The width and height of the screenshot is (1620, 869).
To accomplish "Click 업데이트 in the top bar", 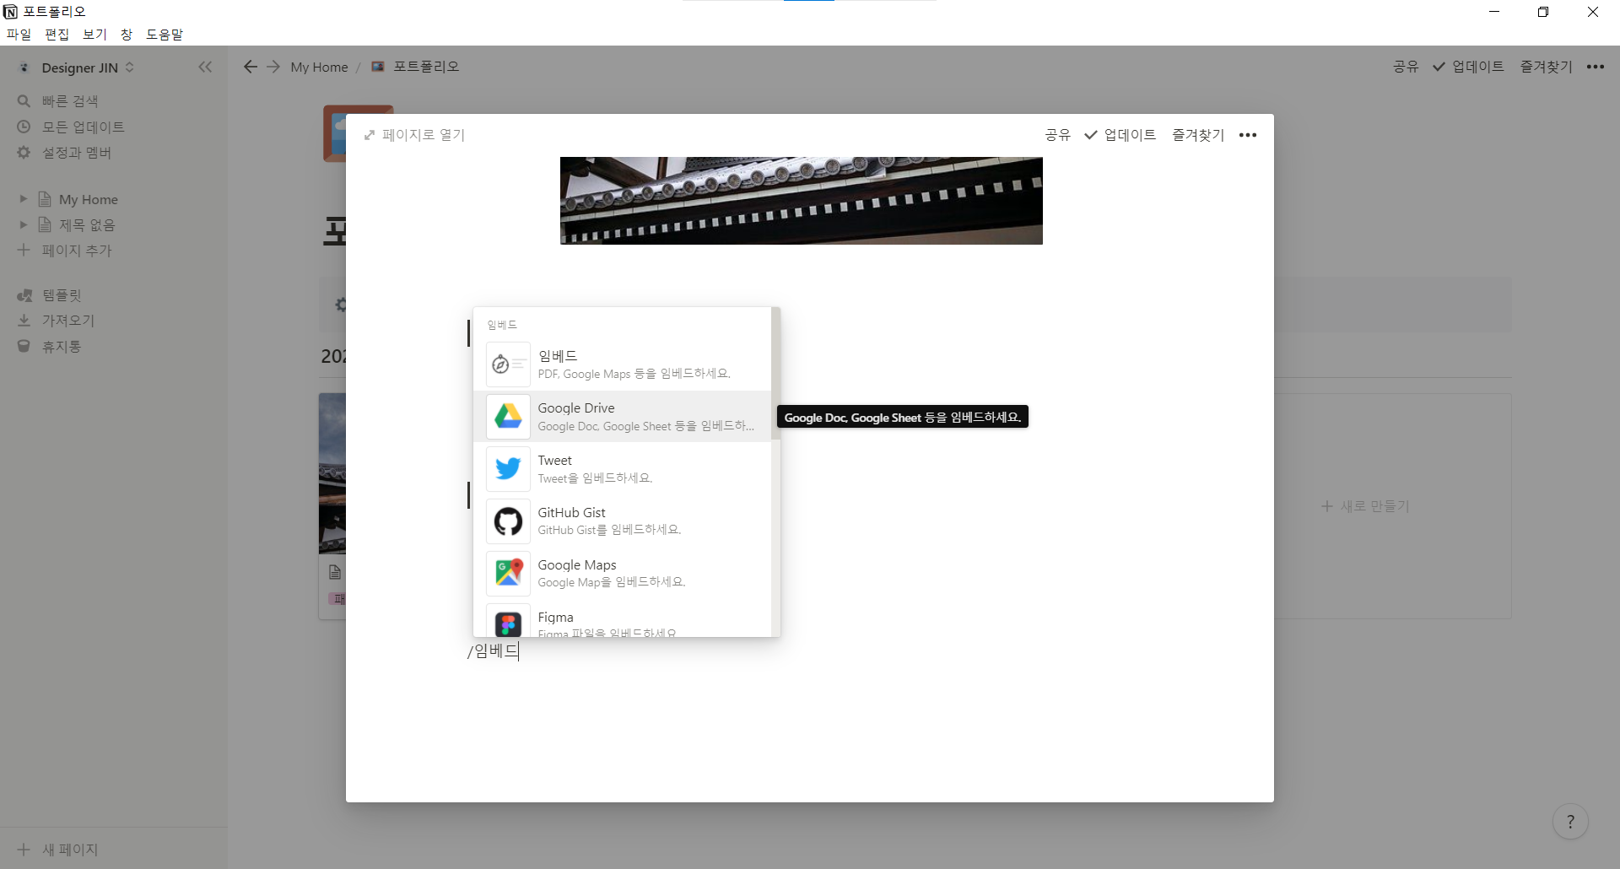I will (x=1468, y=67).
